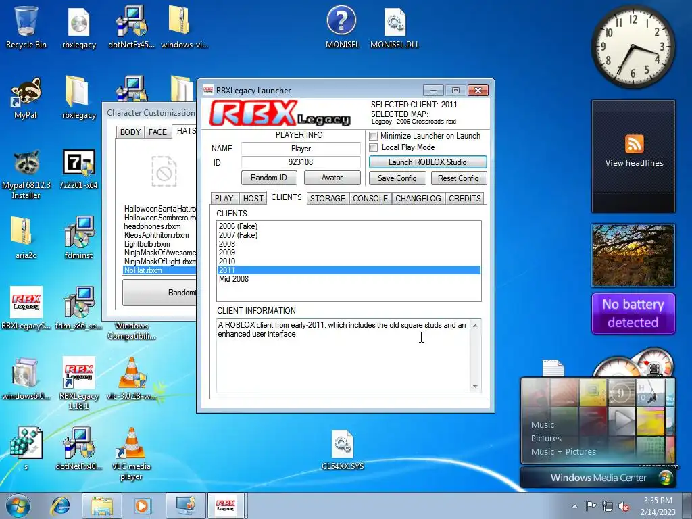Open the MONISEL help file icon
The image size is (692, 519).
tap(342, 27)
